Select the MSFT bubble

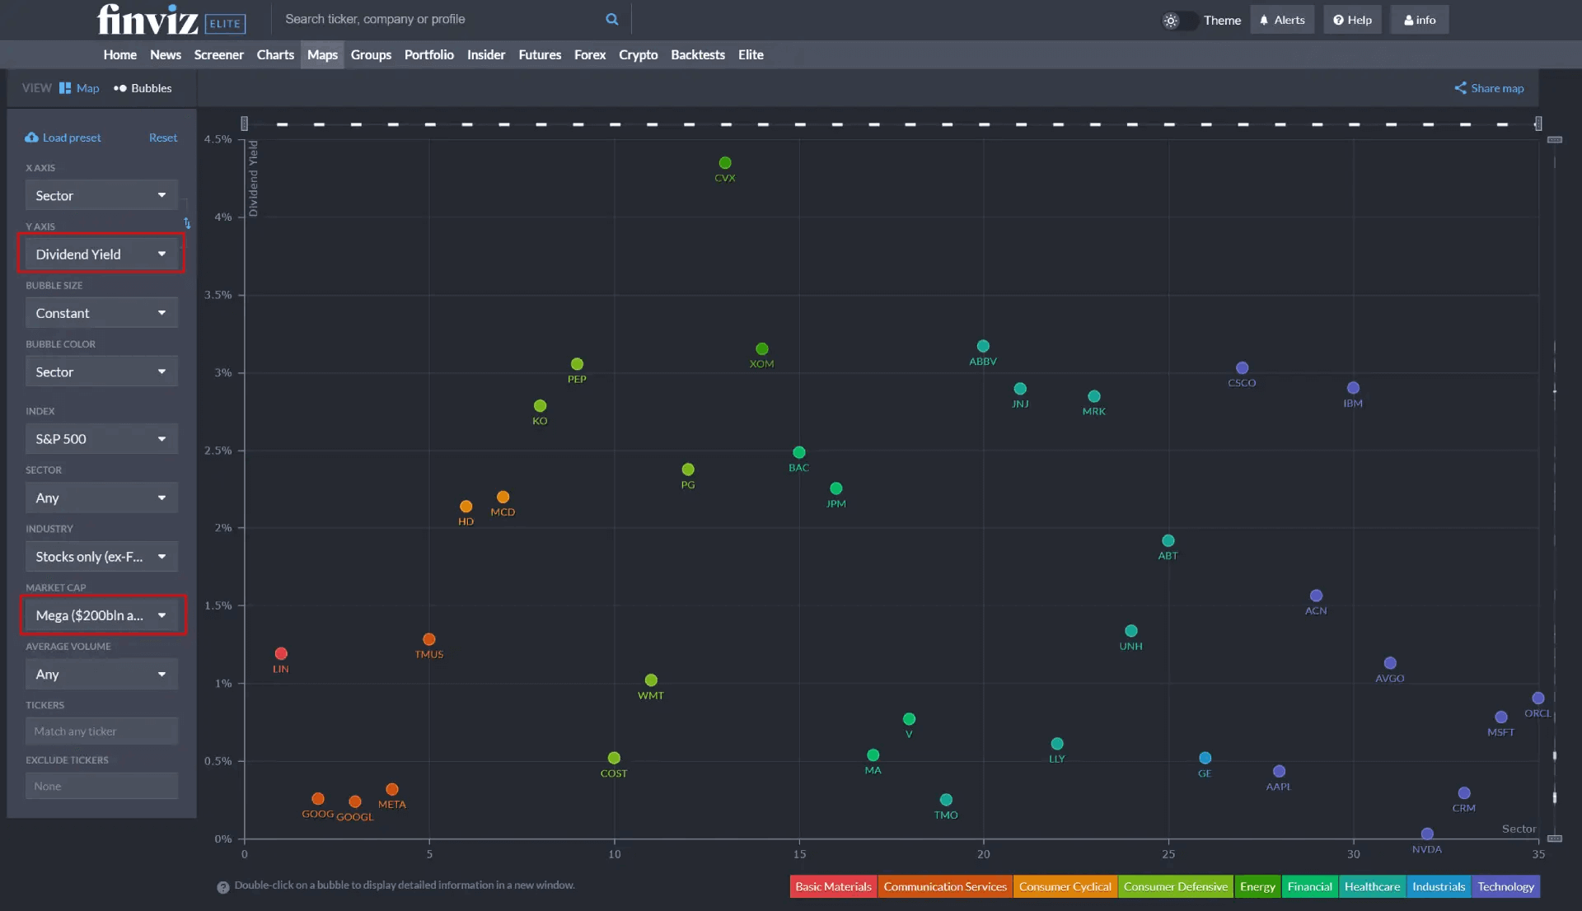point(1501,717)
